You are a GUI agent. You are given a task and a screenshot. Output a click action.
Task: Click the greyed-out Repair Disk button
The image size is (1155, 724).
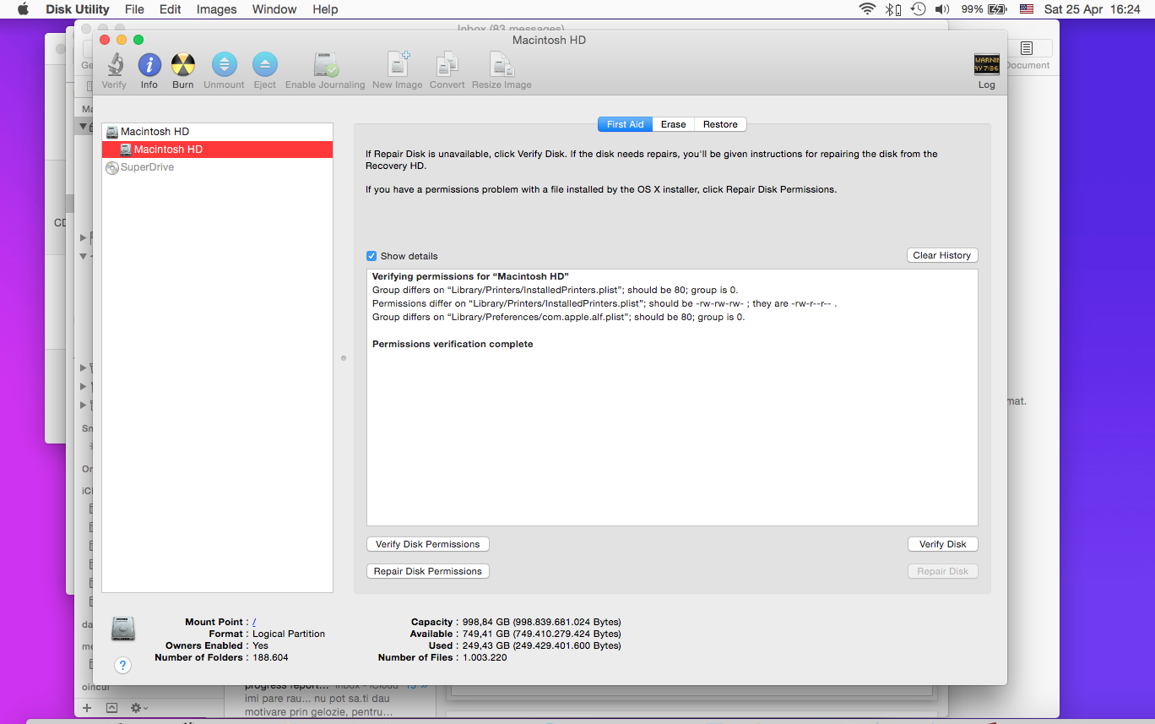pos(943,571)
